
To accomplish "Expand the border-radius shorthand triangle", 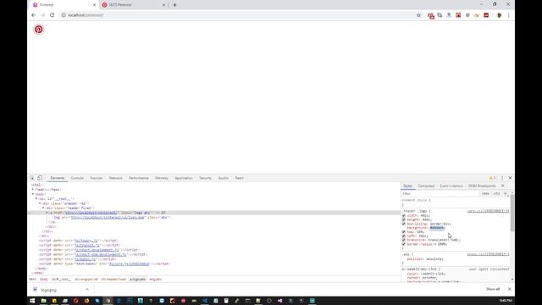I will pos(435,244).
